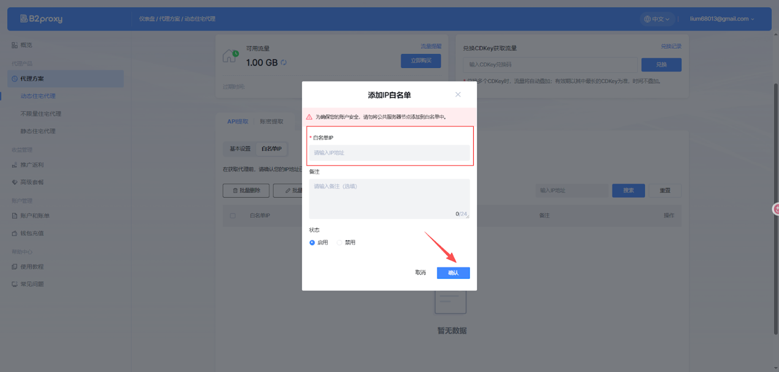Screen dimensions: 779x372
Task: Tick the select-all checkbox in table header
Action: [x=232, y=216]
